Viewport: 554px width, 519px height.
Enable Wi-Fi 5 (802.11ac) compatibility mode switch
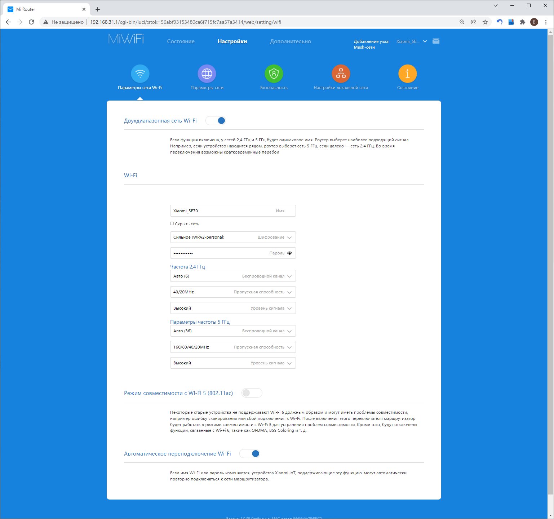[x=252, y=393]
